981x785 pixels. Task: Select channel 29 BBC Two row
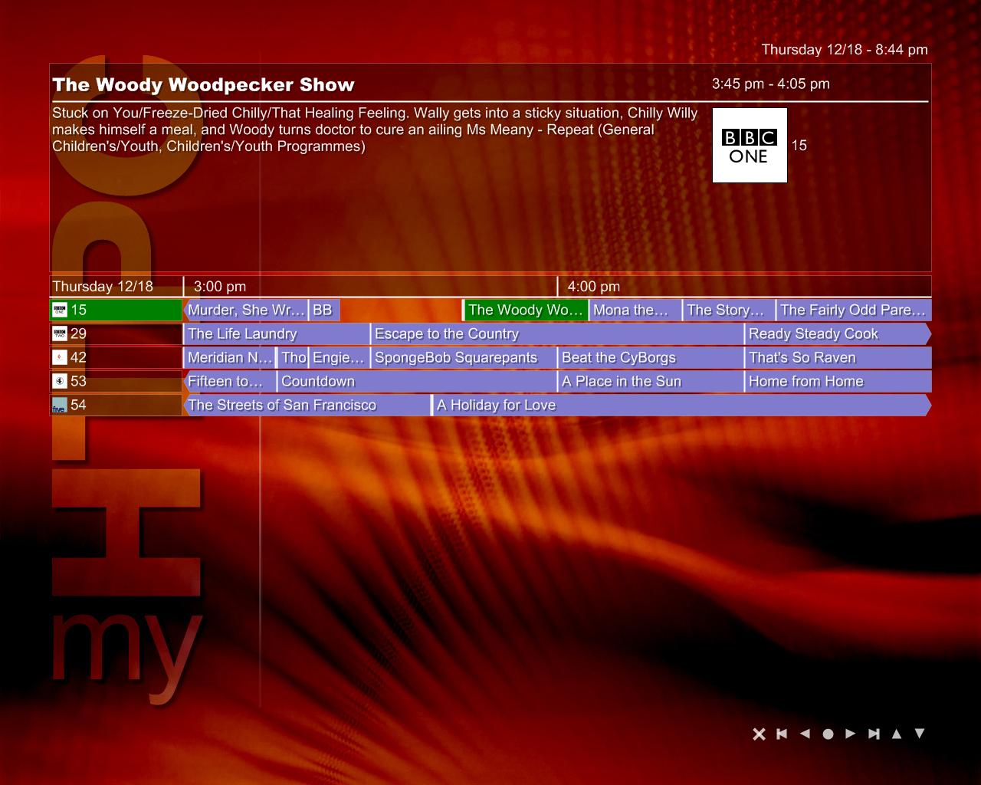[116, 334]
